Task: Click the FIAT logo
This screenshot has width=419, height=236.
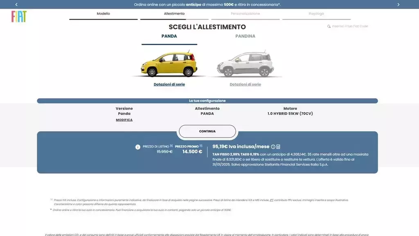Action: [x=19, y=16]
